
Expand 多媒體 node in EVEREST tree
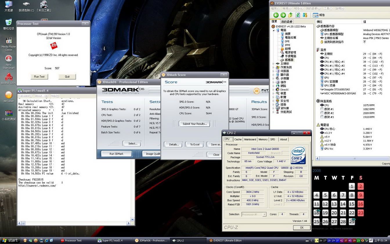[x=273, y=78]
